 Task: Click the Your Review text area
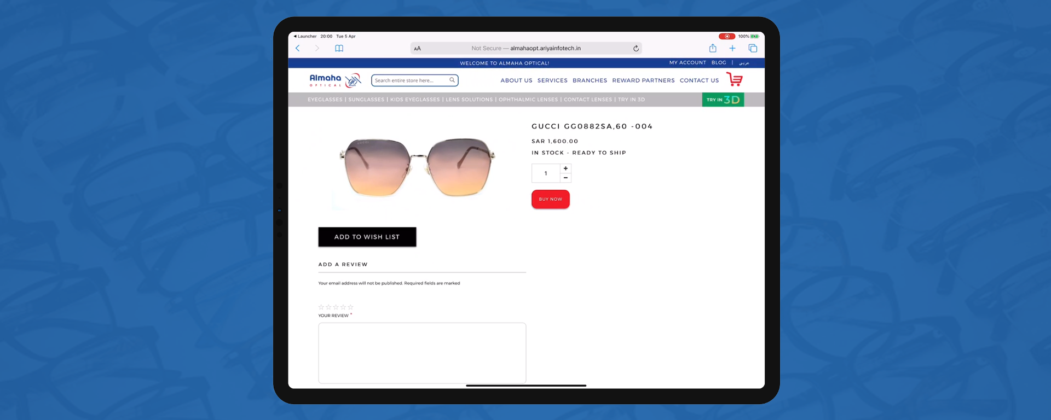[422, 353]
